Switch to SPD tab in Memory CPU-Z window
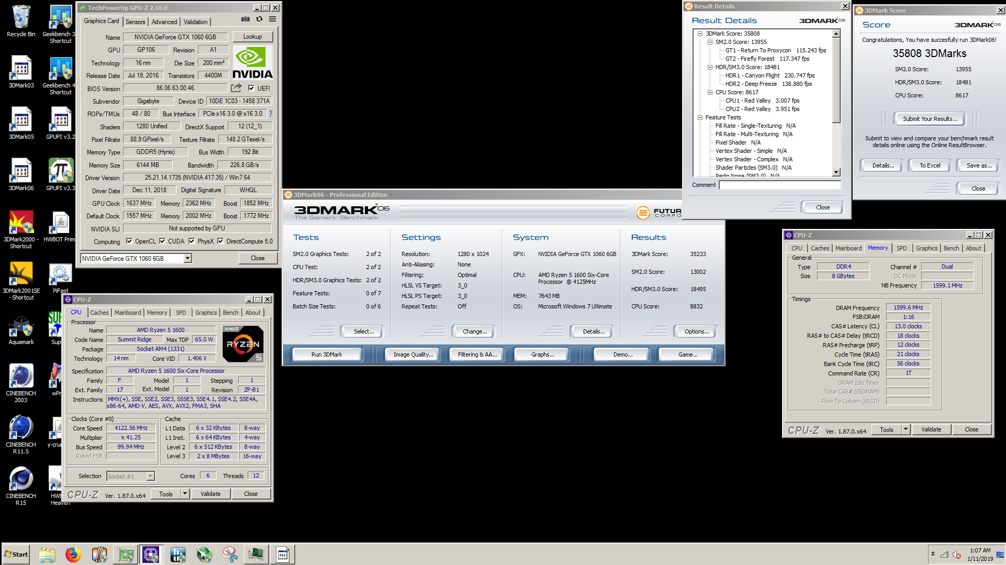 (x=901, y=248)
